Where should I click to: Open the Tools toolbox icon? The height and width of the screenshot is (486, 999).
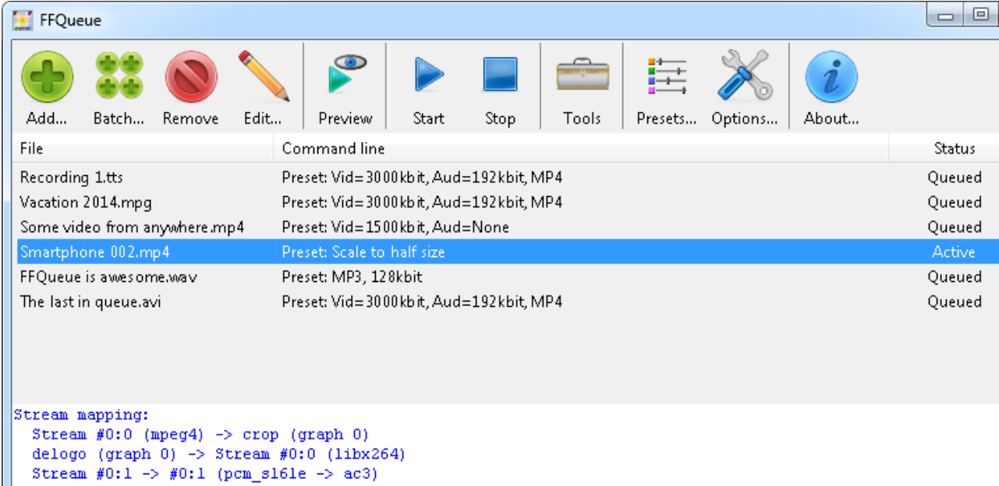[x=583, y=76]
